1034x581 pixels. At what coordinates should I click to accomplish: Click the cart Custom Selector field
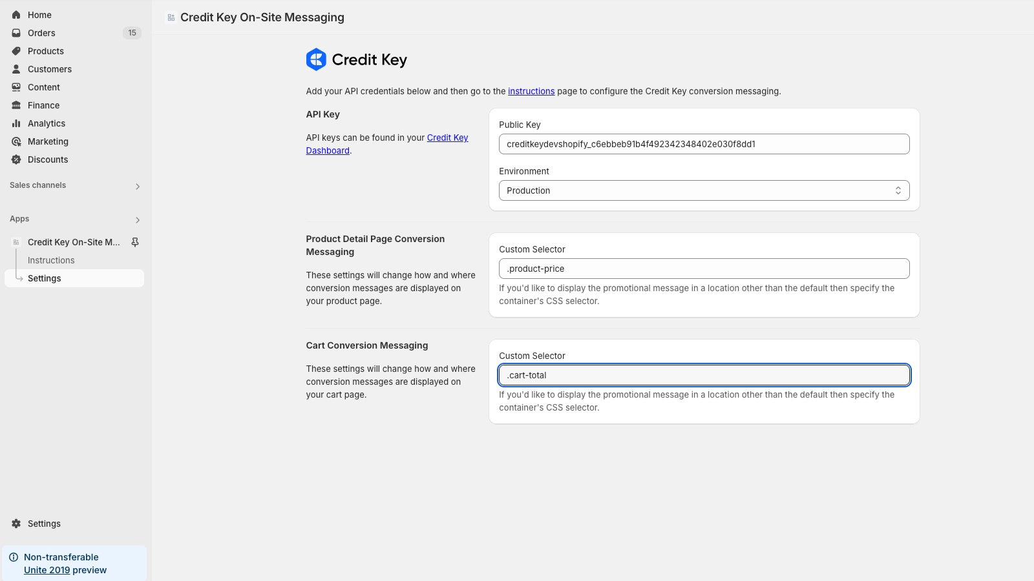click(x=704, y=375)
